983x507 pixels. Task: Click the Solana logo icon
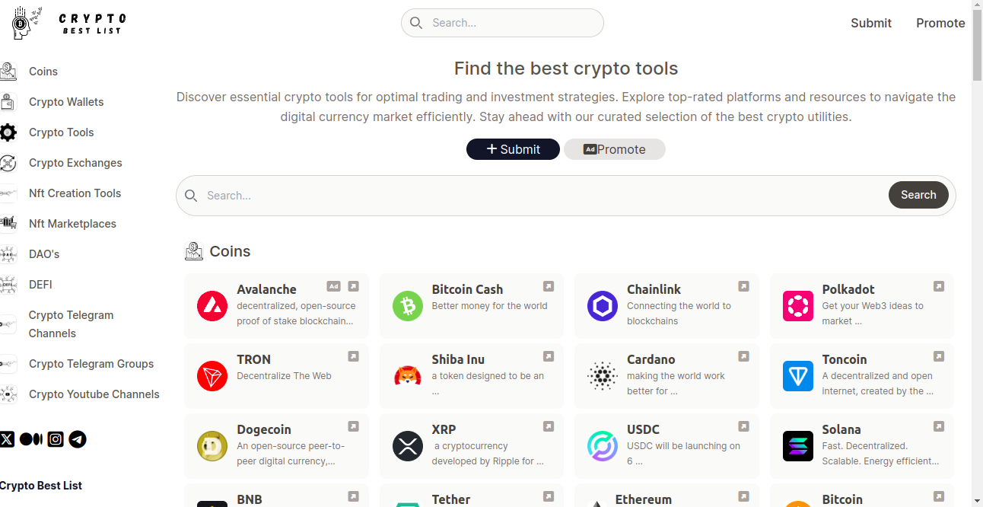pos(798,446)
